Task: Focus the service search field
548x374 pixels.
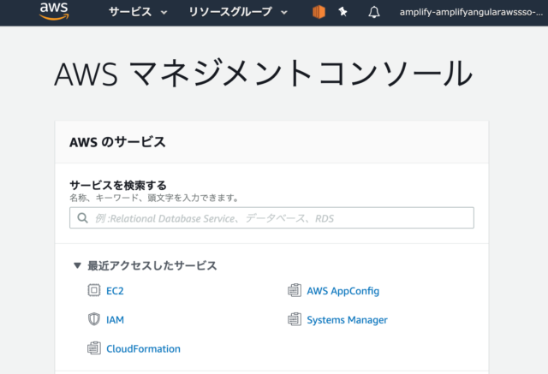Action: [271, 218]
